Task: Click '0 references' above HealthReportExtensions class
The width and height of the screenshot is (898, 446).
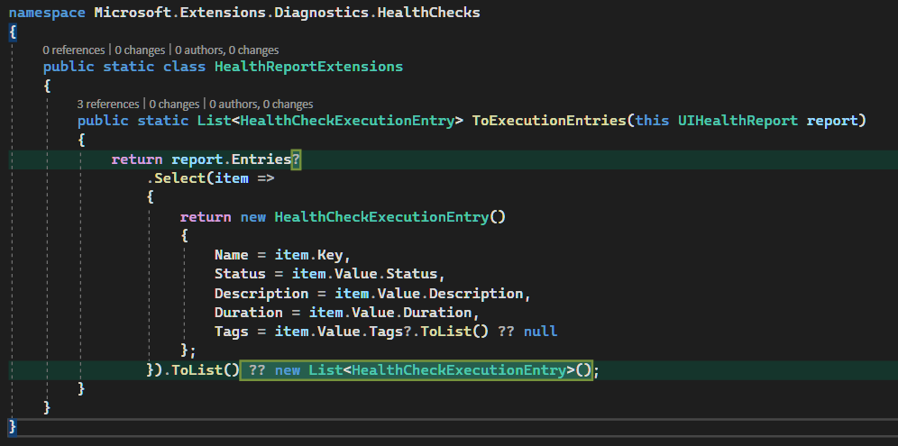Action: pyautogui.click(x=73, y=50)
